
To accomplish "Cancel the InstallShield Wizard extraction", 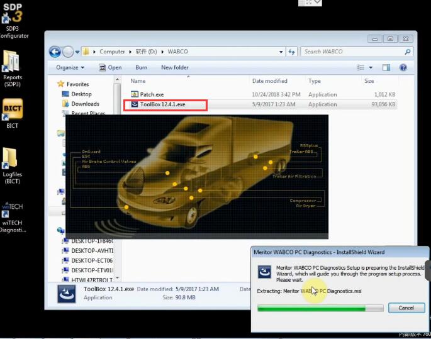I will tap(406, 308).
